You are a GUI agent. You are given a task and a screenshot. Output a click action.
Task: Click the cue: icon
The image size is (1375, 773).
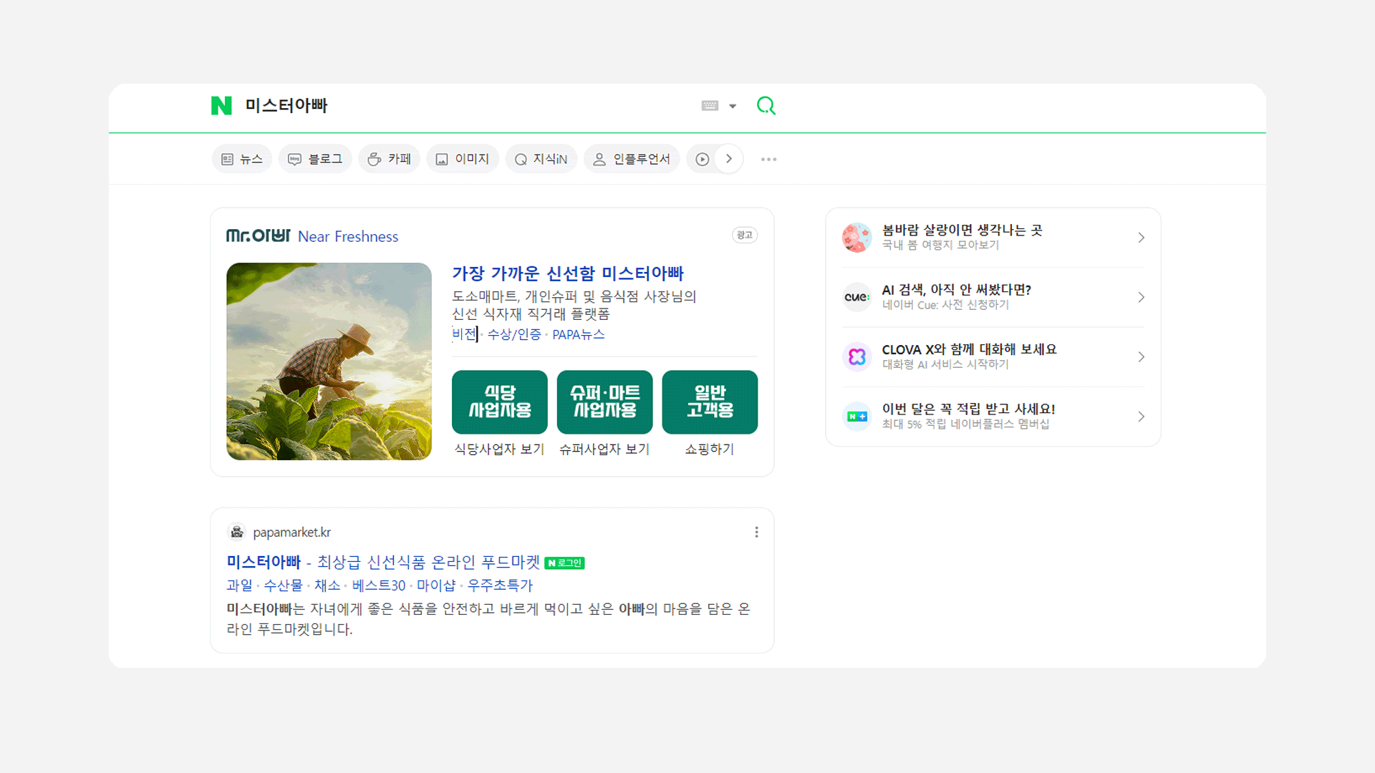(x=857, y=297)
